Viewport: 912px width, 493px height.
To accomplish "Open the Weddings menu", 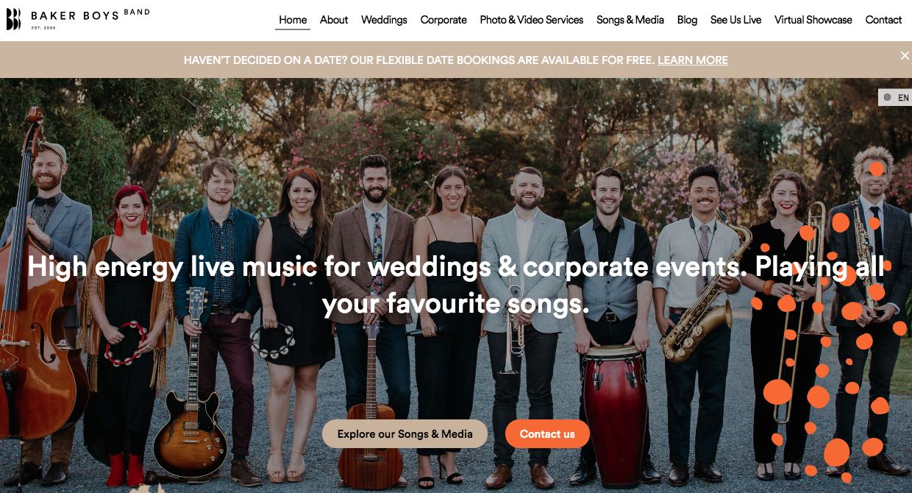I will pos(384,20).
